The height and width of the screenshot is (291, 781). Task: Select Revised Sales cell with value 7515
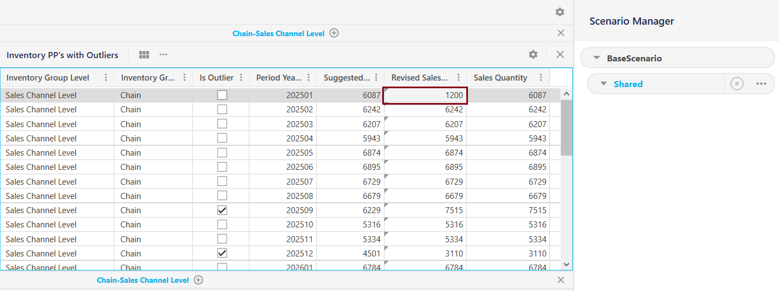[x=425, y=210]
